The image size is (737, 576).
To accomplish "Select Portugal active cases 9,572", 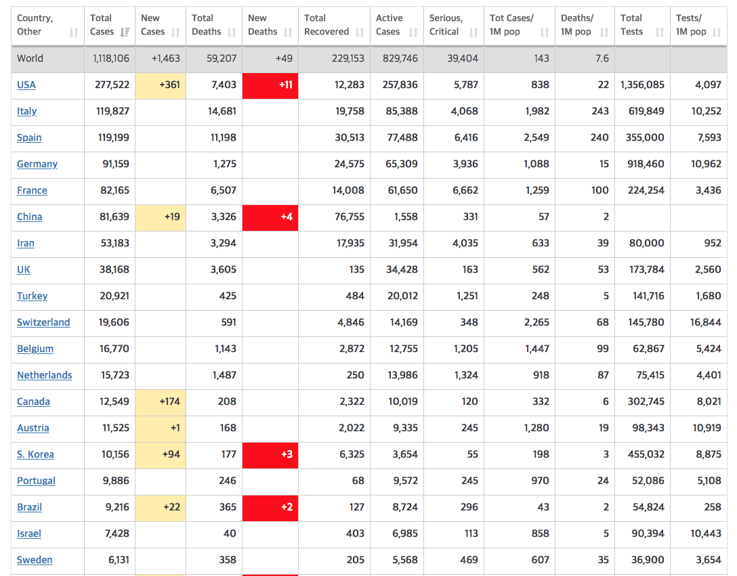I will coord(404,481).
